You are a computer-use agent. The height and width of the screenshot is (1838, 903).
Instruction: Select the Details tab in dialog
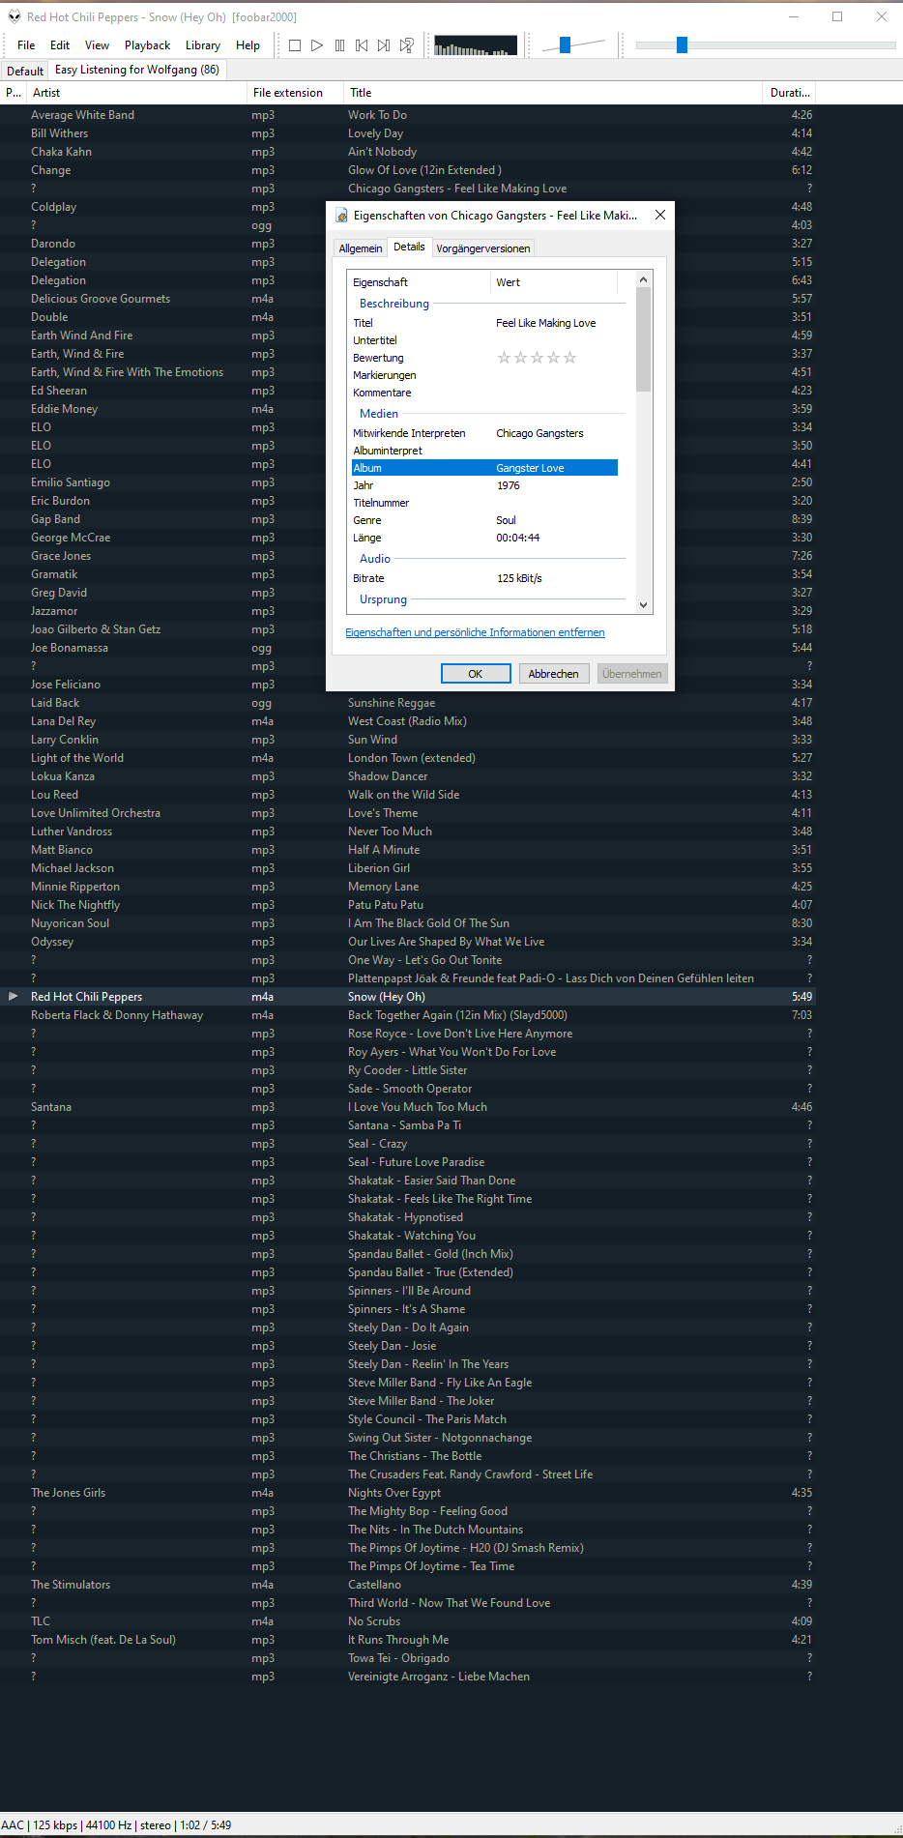(x=409, y=247)
